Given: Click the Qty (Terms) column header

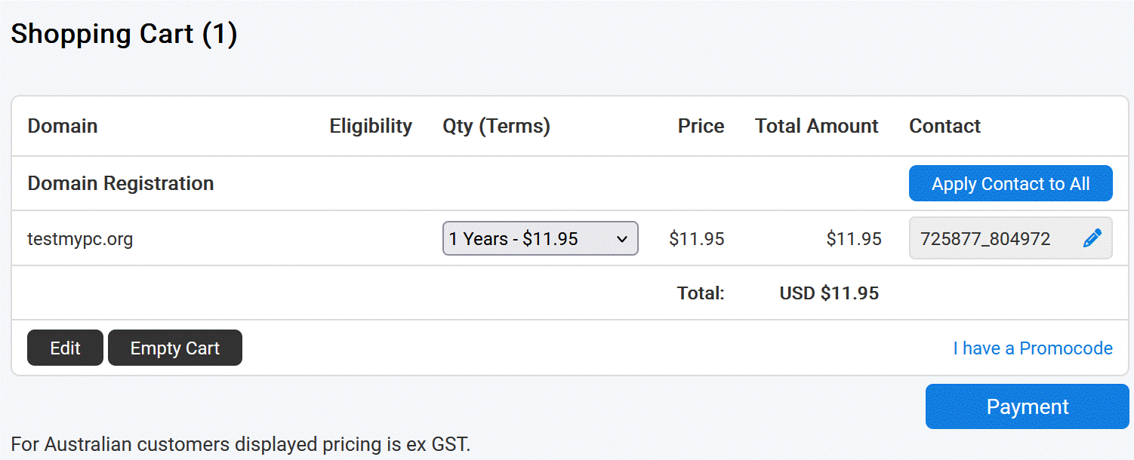Looking at the screenshot, I should 496,126.
